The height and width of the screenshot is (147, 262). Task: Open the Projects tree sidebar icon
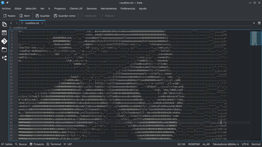tap(4, 58)
